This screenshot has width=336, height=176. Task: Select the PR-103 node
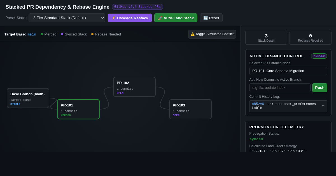click(x=190, y=109)
